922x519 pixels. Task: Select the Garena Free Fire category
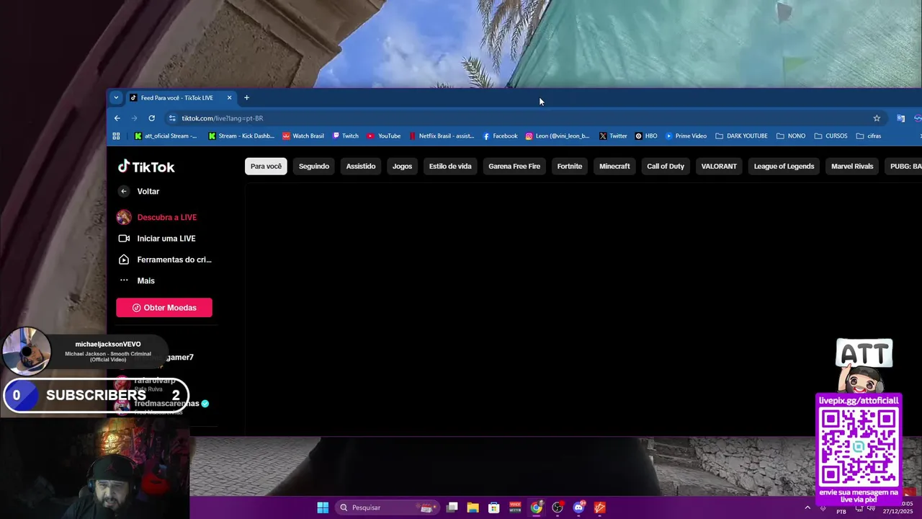pos(514,167)
